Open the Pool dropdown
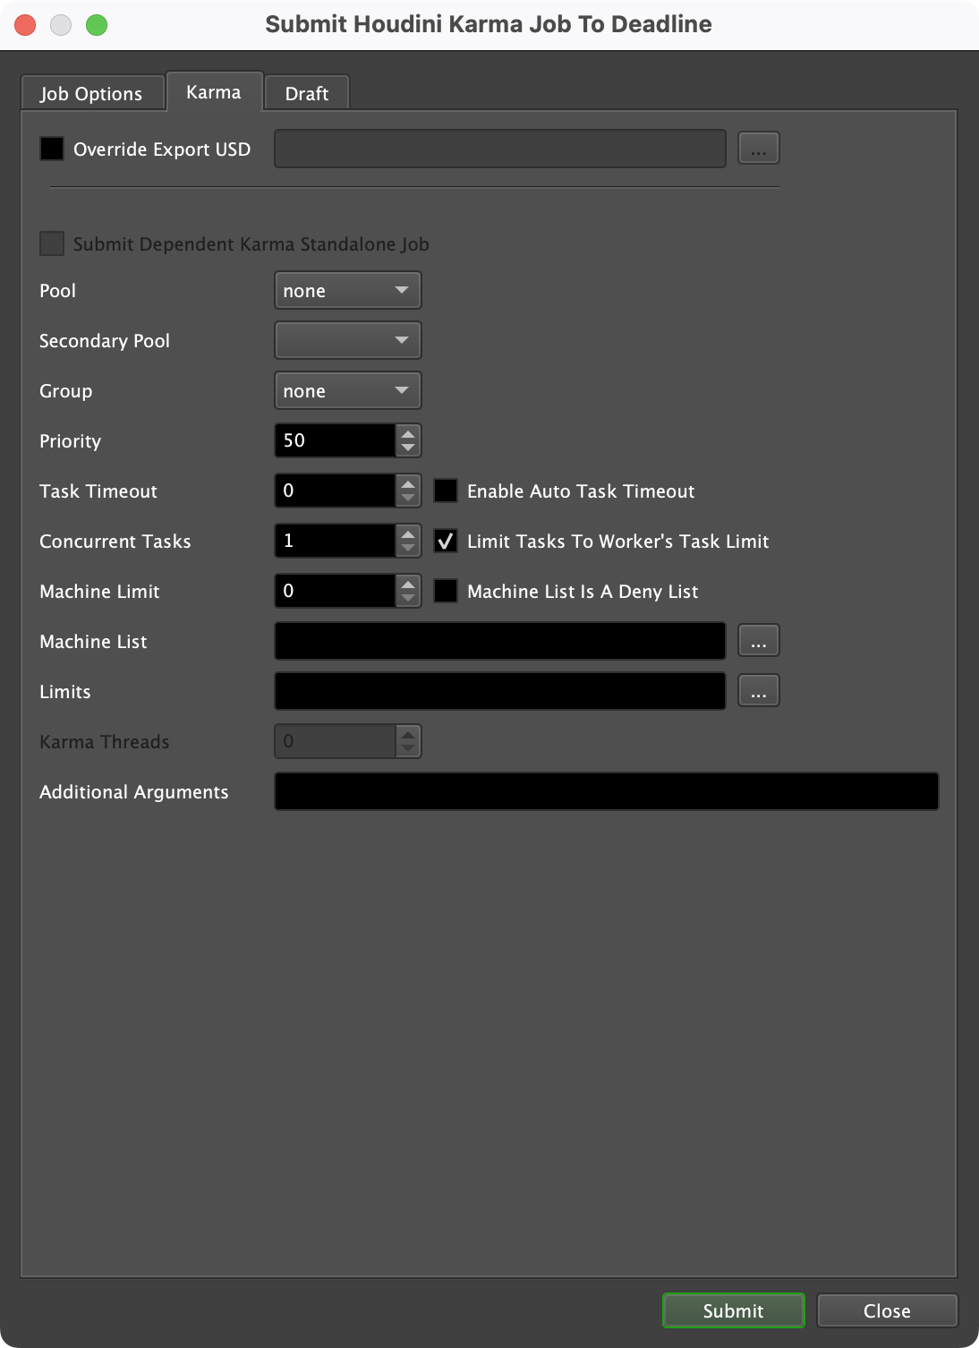Screen dimensions: 979x1348 pyautogui.click(x=347, y=290)
